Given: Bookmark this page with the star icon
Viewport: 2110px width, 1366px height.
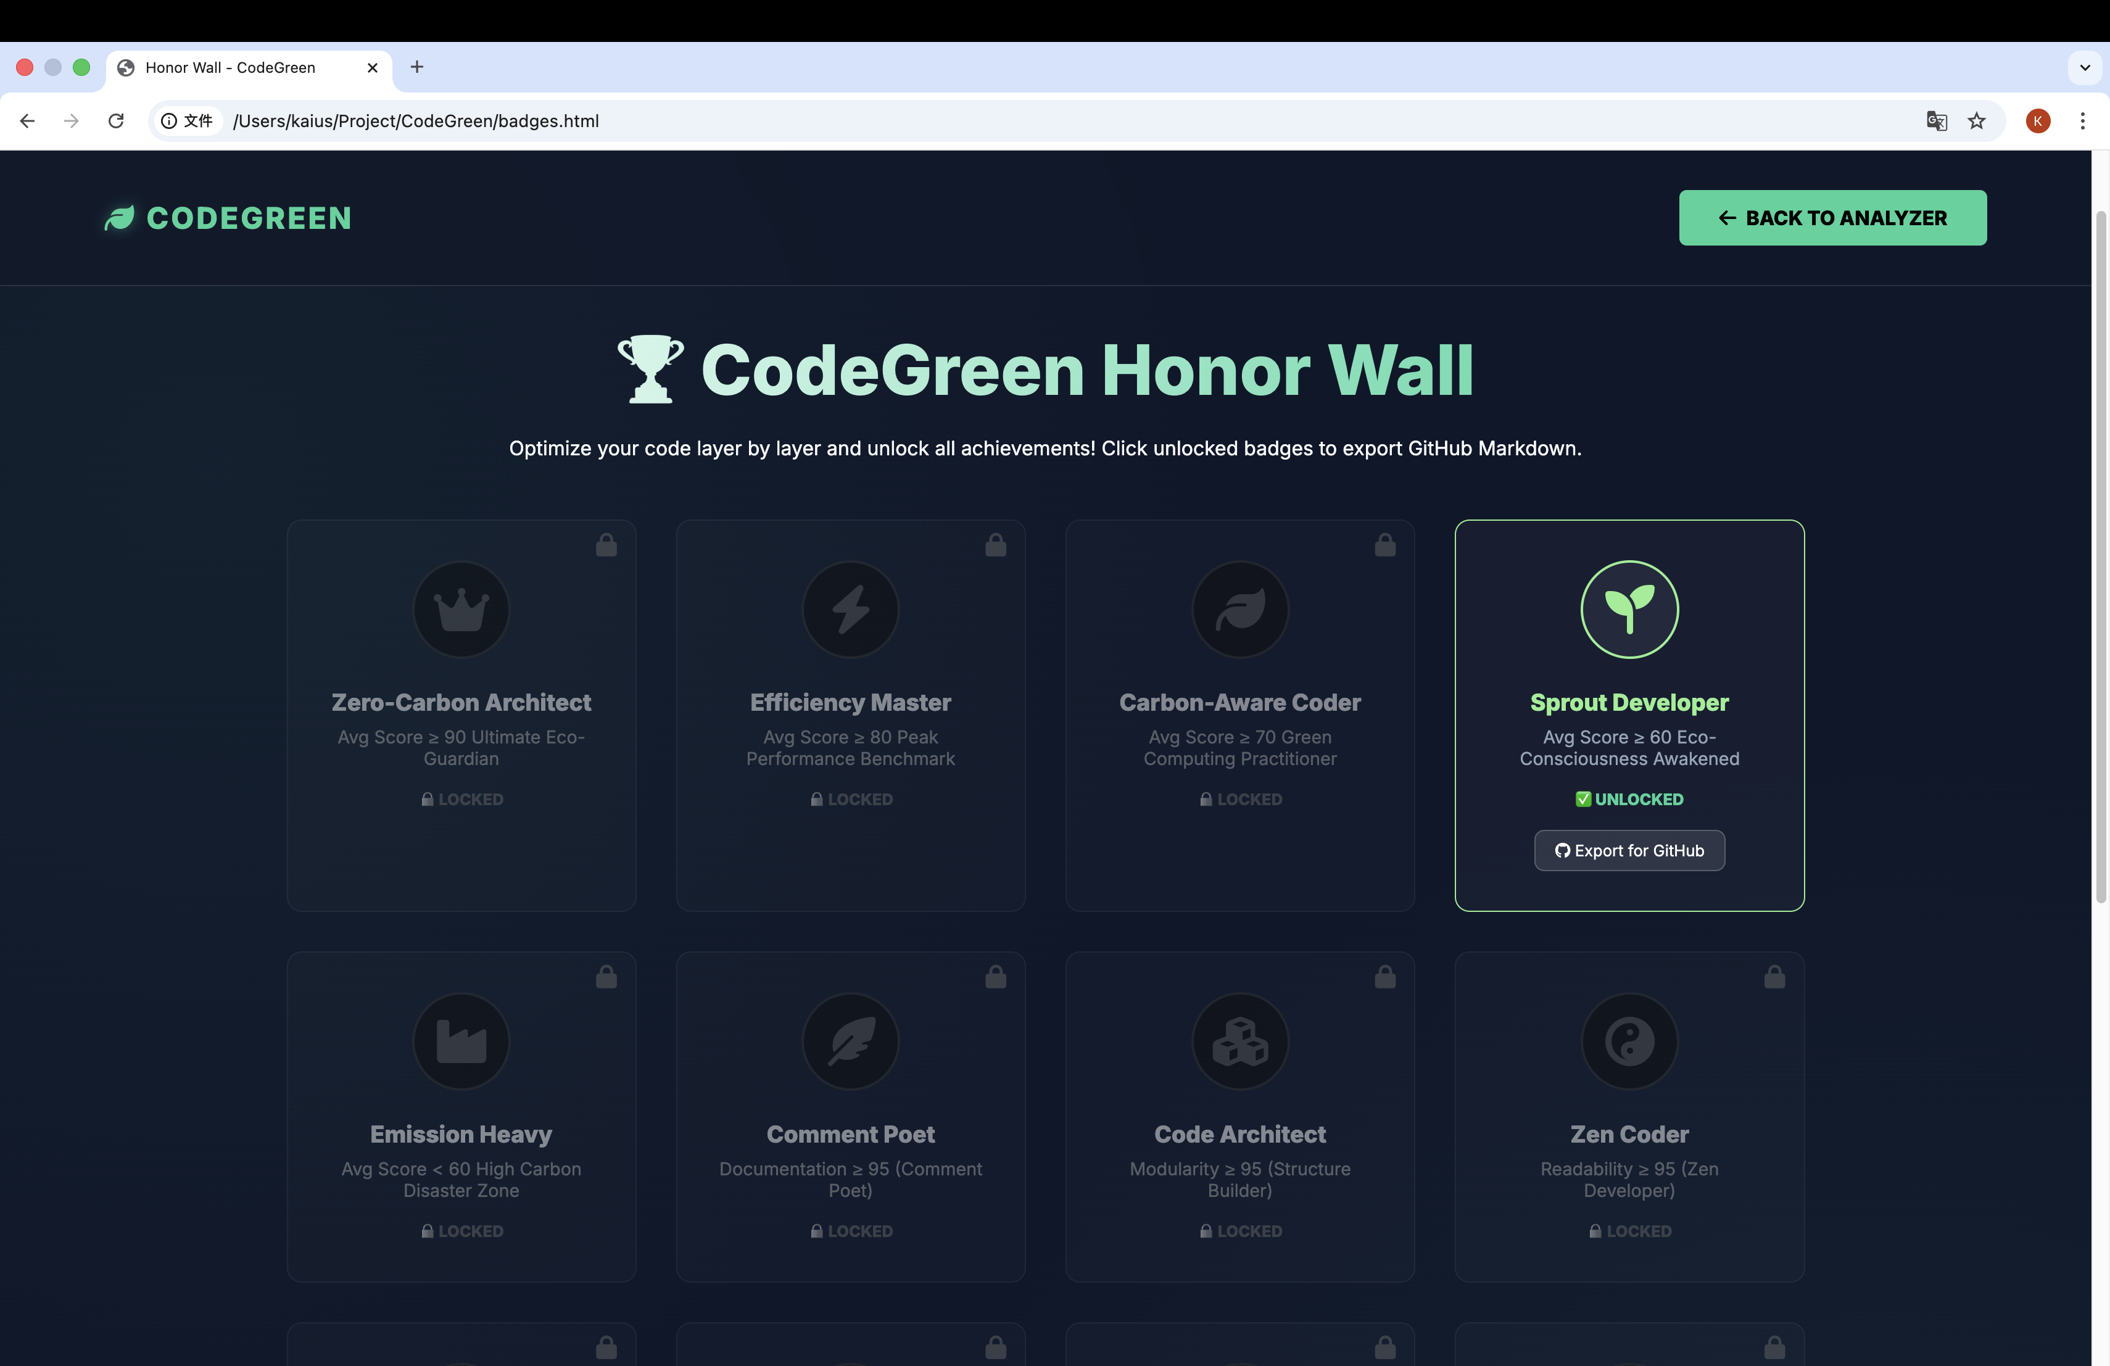Looking at the screenshot, I should pos(1976,122).
